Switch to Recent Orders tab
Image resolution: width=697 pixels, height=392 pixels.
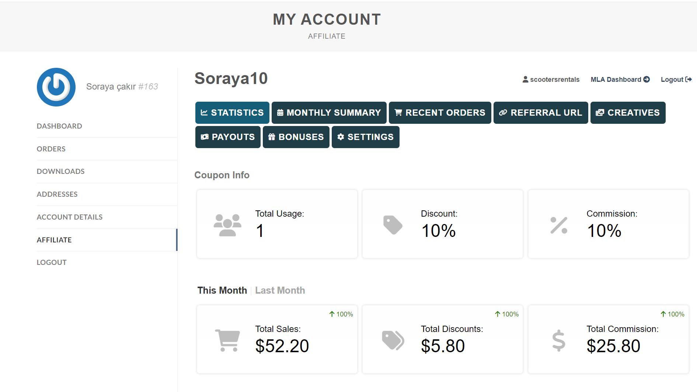(440, 113)
